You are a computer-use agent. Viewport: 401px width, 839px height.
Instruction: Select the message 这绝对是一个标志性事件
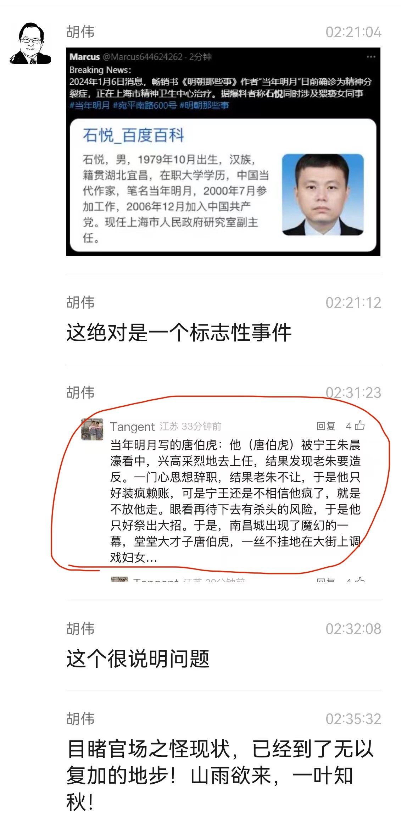(x=179, y=333)
